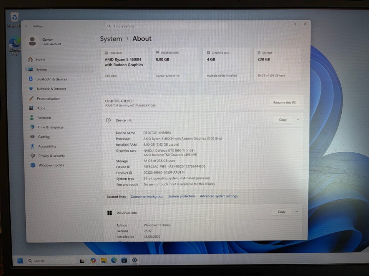The height and width of the screenshot is (276, 369).
Task: Click the Windows 11 Home edition text
Action: [157, 225]
